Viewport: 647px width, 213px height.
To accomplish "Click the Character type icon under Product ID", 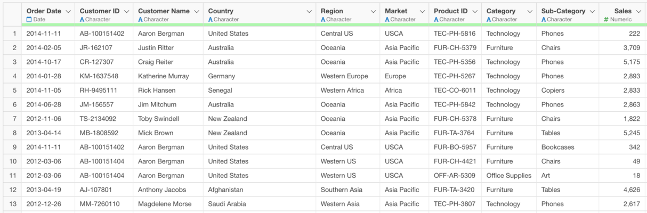I will click(436, 19).
